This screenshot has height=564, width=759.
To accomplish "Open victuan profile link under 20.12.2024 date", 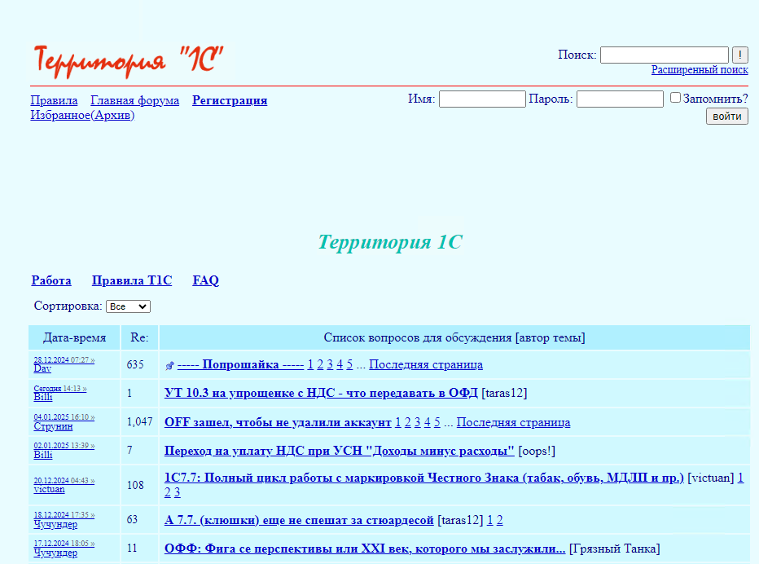I will (x=49, y=489).
